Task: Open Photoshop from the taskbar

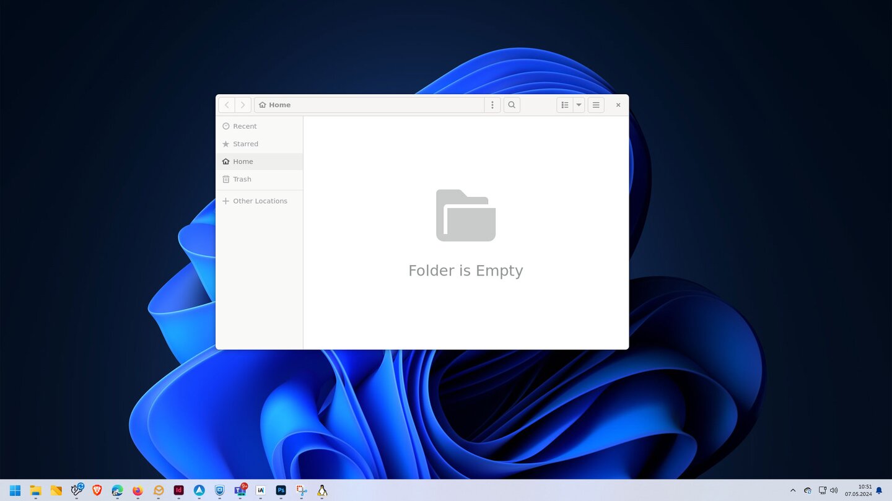Action: 281,490
